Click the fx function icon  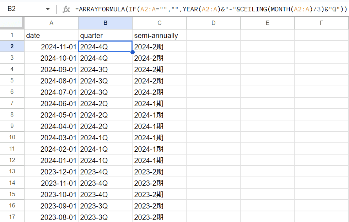point(66,9)
